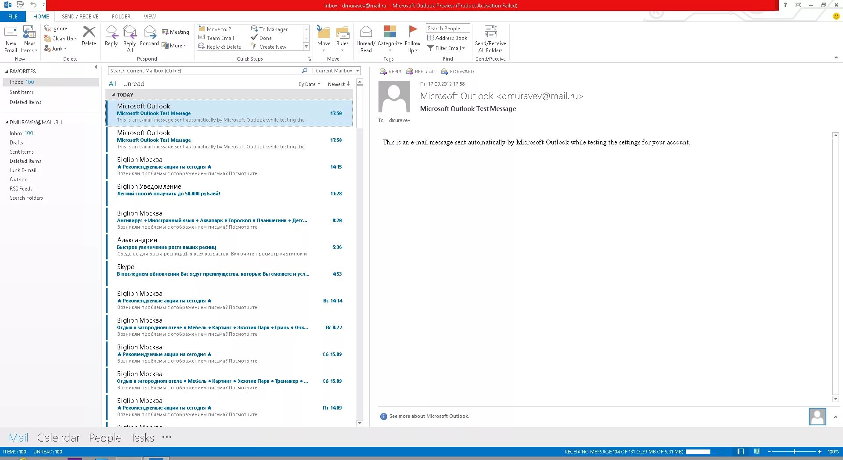Viewport: 843px width, 460px height.
Task: Minimize the folder pane
Action: point(96,67)
